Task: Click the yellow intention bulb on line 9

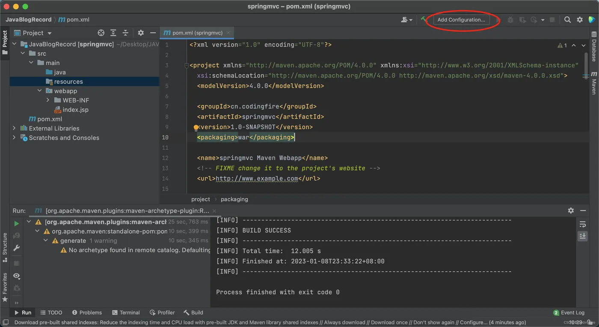Action: point(196,127)
